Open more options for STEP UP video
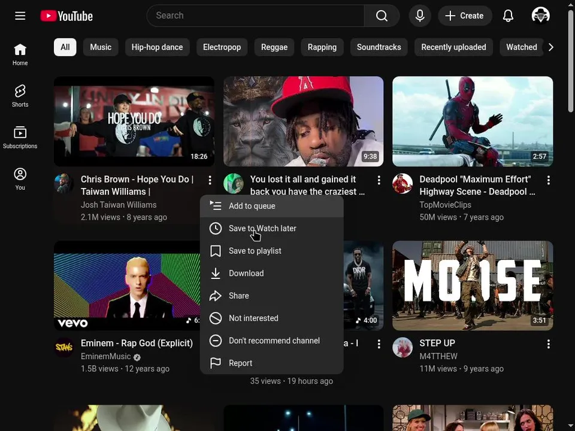Screen dimensions: 575x431 [548, 344]
